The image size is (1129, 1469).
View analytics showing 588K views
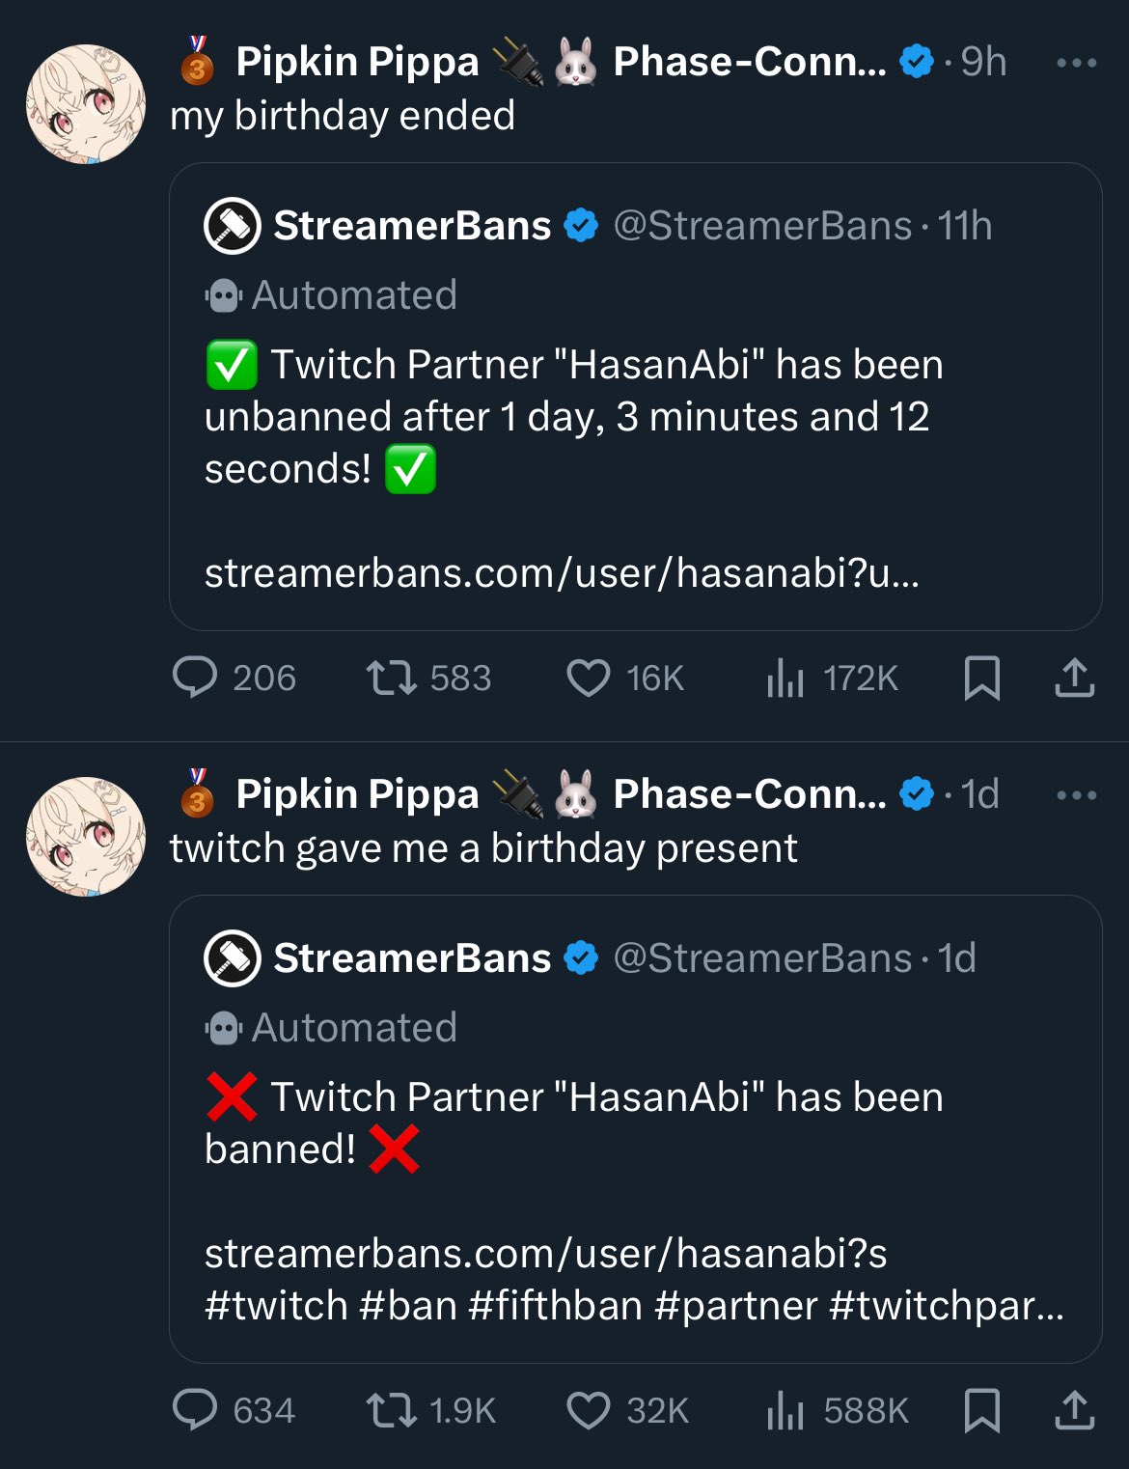point(785,1410)
